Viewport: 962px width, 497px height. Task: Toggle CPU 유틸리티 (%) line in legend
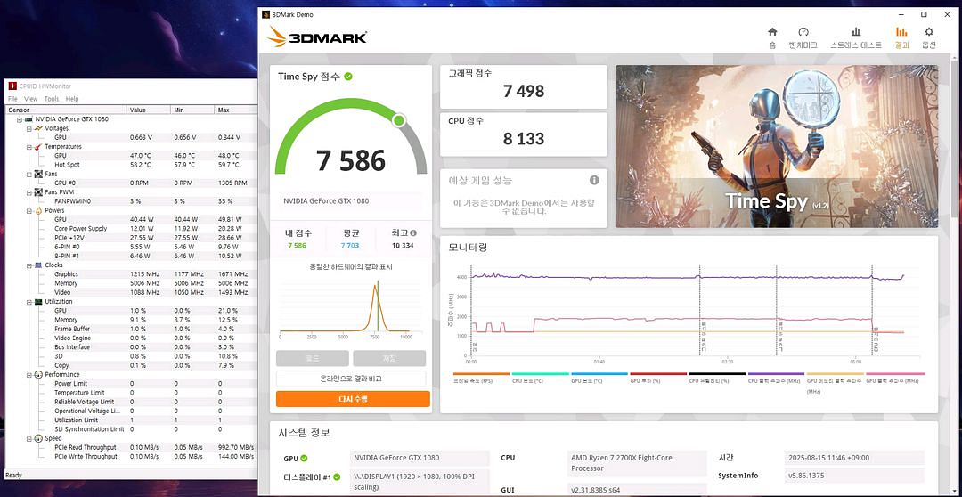[717, 374]
